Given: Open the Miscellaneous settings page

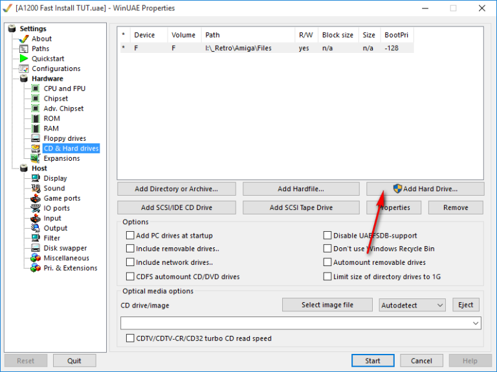Looking at the screenshot, I should (x=66, y=258).
